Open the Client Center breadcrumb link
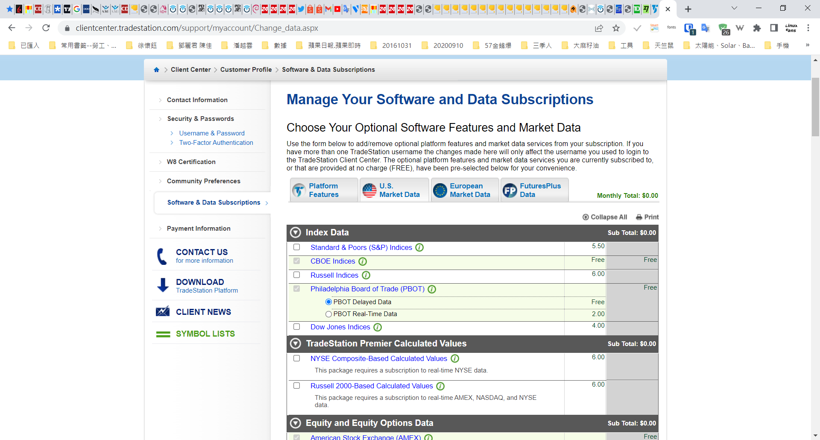This screenshot has height=440, width=820. click(191, 70)
